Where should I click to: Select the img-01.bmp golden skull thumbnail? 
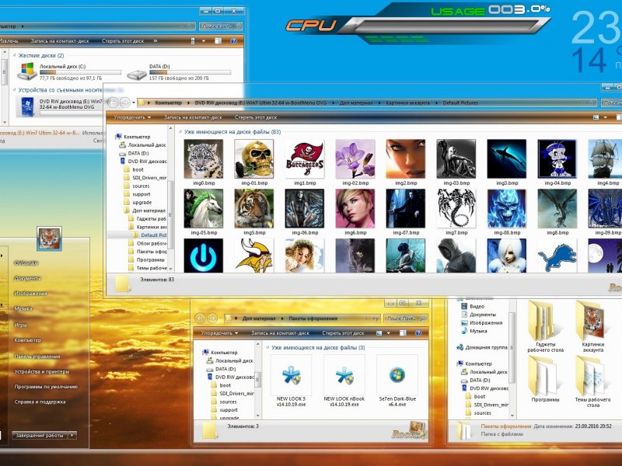coord(254,159)
